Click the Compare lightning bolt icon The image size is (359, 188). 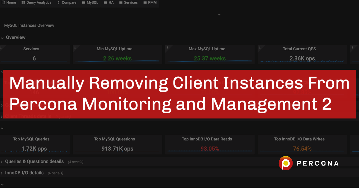tap(59, 2)
